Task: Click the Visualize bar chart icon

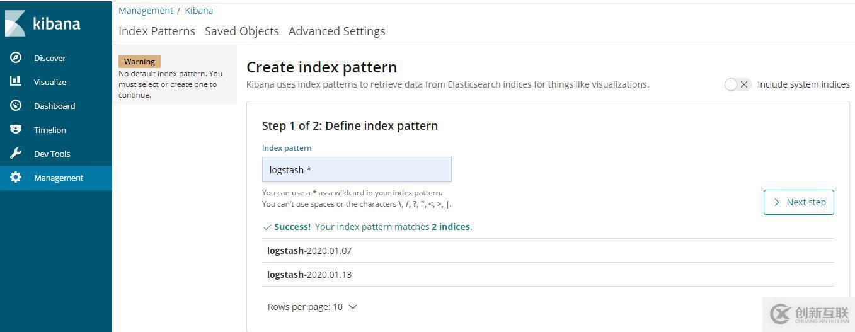Action: tap(16, 81)
